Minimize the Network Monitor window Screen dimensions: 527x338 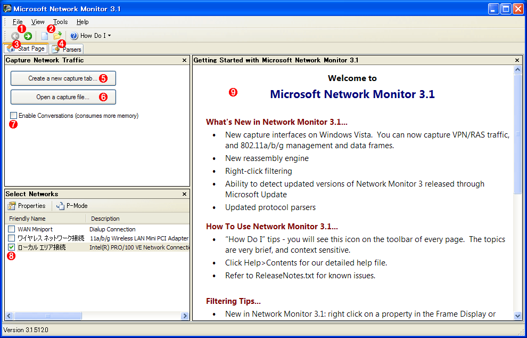493,9
